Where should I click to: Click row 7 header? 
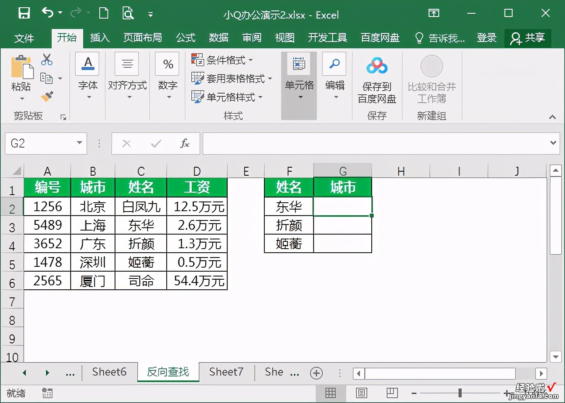click(x=12, y=302)
